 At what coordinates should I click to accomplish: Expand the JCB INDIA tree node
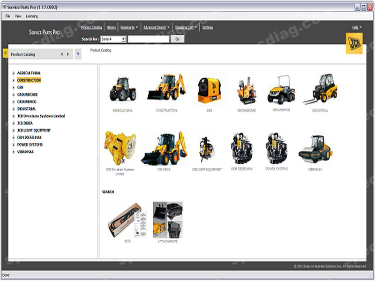coord(13,123)
